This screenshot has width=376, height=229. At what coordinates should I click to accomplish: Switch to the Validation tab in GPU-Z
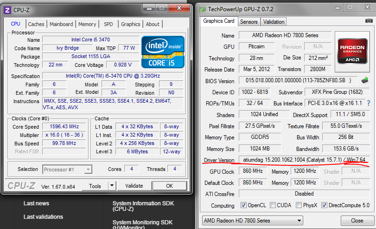(x=274, y=22)
